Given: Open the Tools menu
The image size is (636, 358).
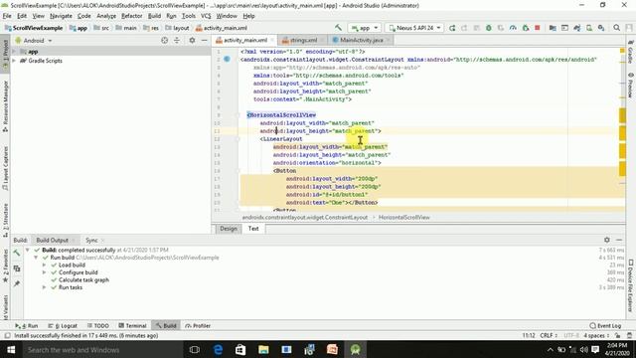Looking at the screenshot, I should click(188, 16).
